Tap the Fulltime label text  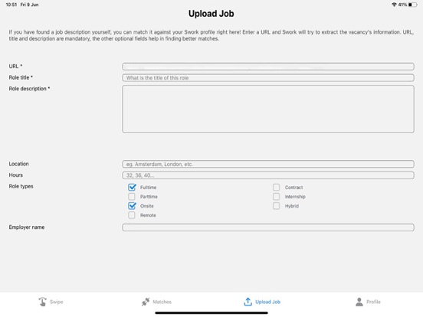pyautogui.click(x=148, y=188)
